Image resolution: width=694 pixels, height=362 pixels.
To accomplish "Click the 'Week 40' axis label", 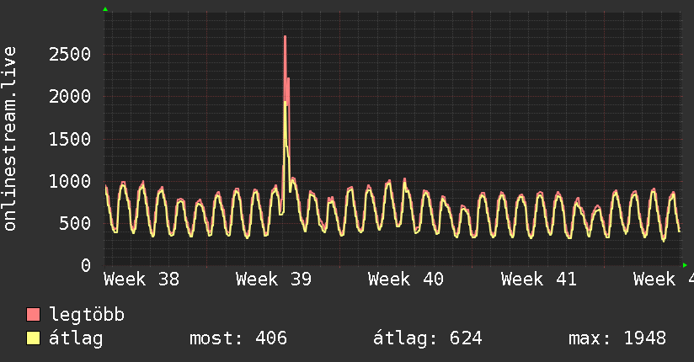I will pos(406,279).
